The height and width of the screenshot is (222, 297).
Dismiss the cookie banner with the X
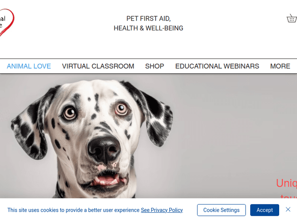coord(288,209)
